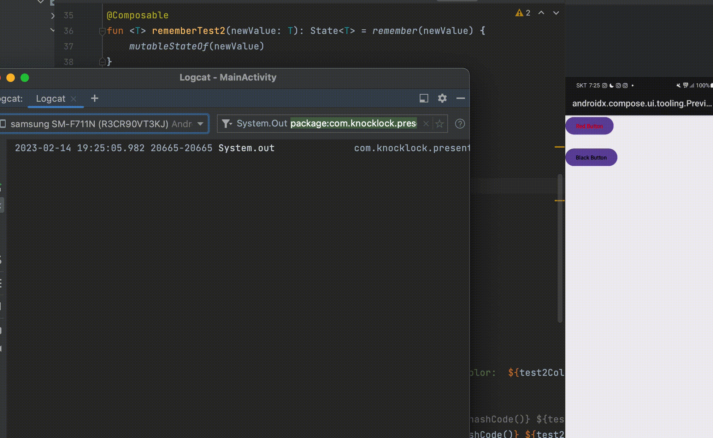Collapse rememberTest2 function at line 36
Screen dimensions: 713x438
102,31
